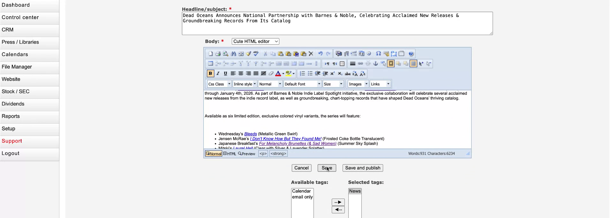The height and width of the screenshot is (218, 613).
Task: Open Stock / SEC sidebar item
Action: coord(29,91)
